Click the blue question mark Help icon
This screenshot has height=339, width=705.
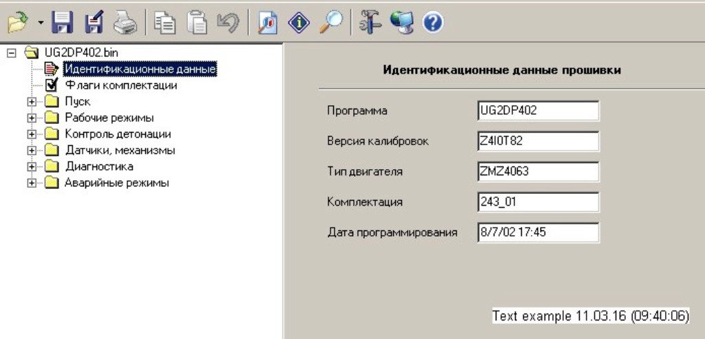[432, 23]
